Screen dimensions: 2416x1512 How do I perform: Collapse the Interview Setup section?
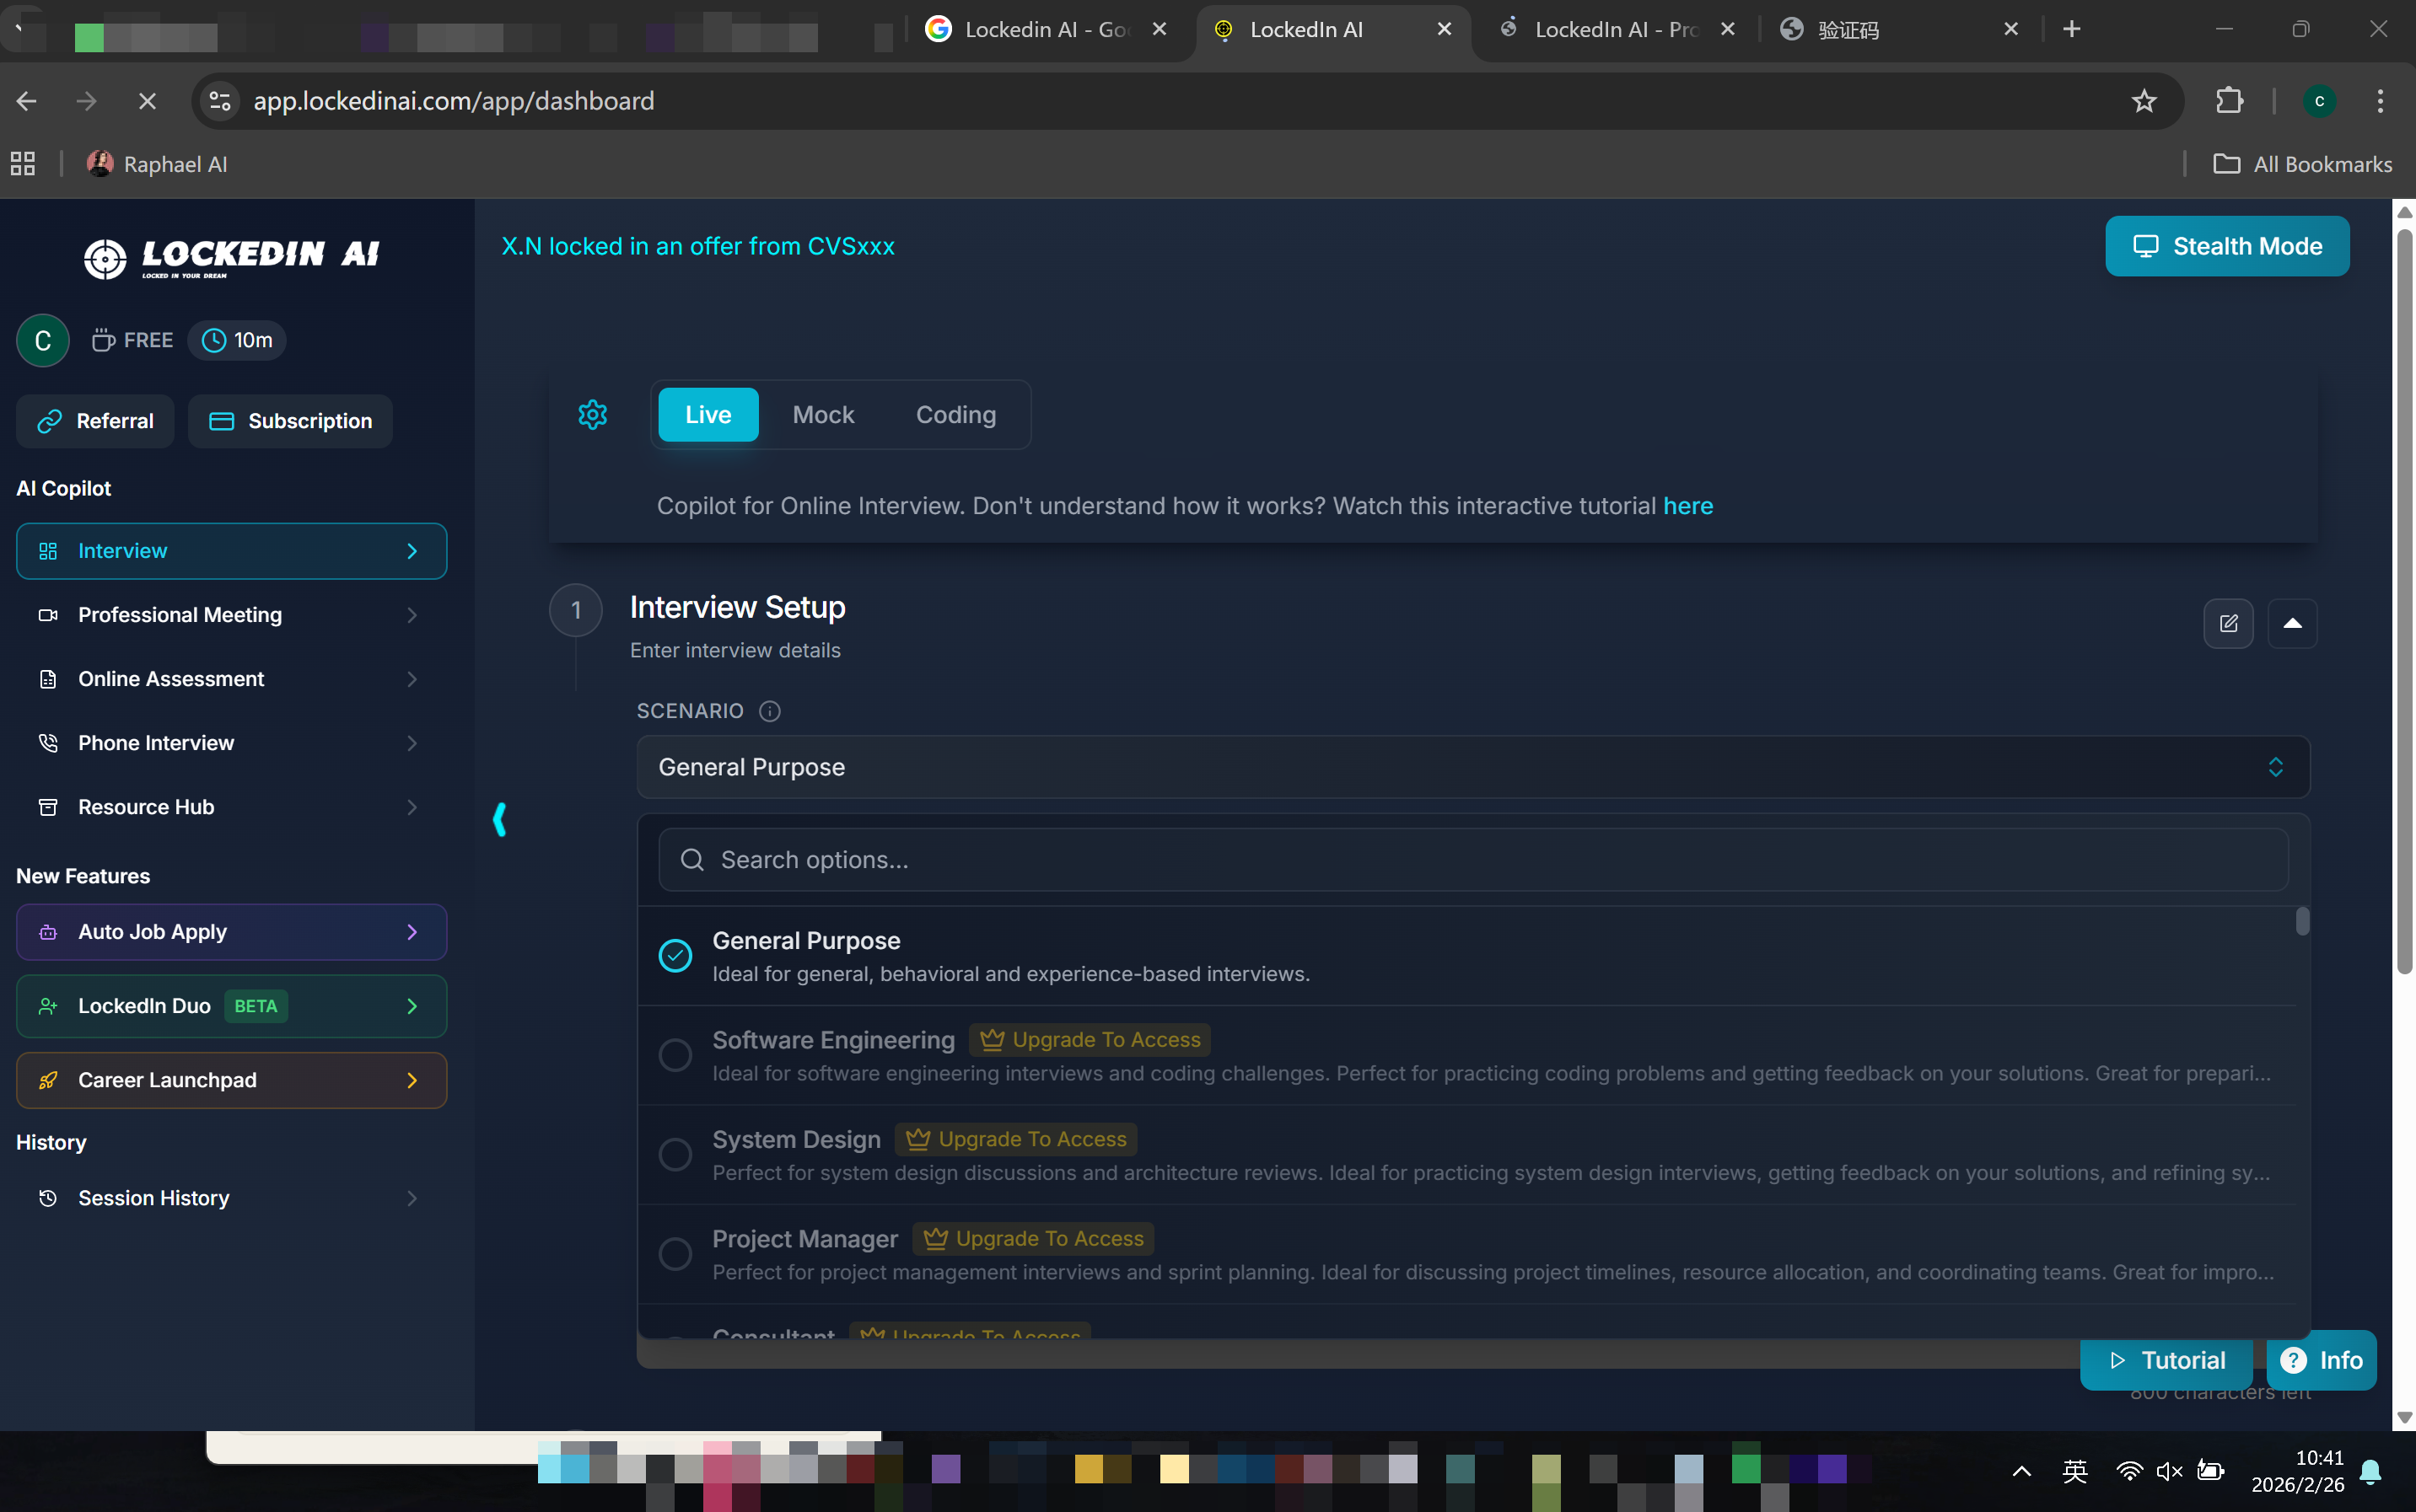click(2292, 623)
